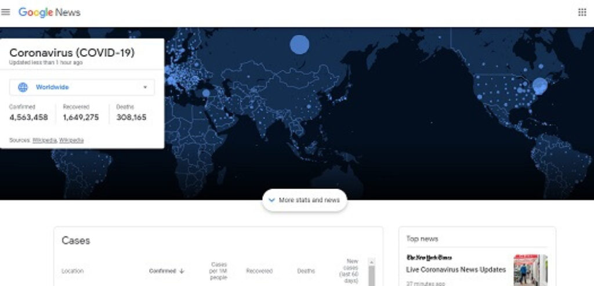Click the Recovered column header in table
Screen dimensions: 594x286
259,271
